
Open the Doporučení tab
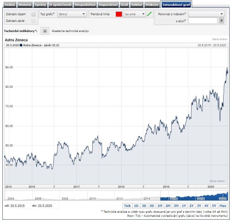click(108, 5)
